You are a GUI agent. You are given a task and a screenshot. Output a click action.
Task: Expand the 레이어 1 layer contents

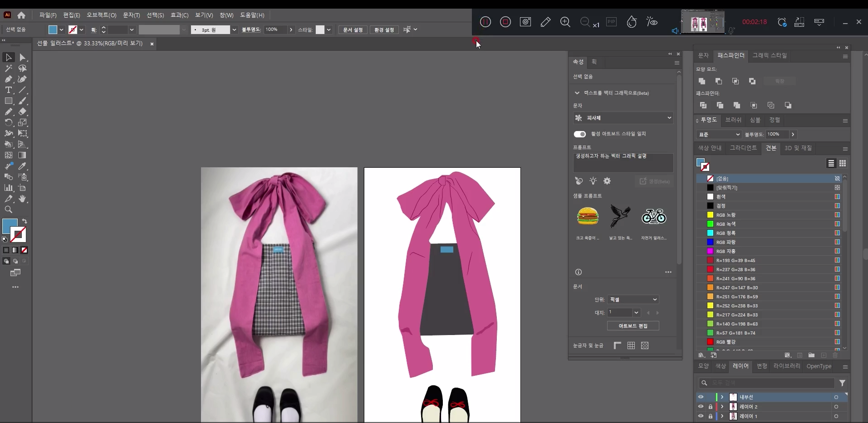coord(722,416)
